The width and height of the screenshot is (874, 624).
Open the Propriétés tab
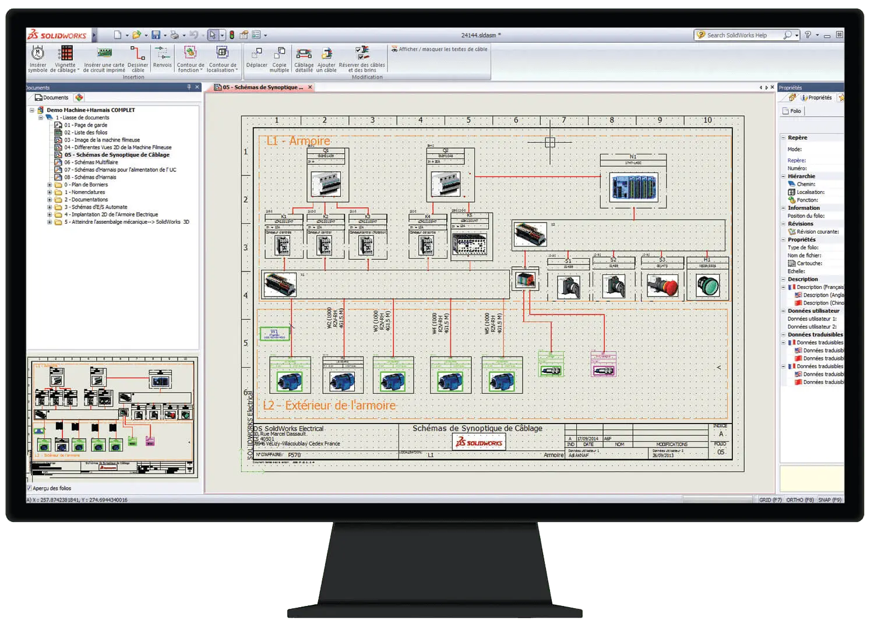click(816, 98)
